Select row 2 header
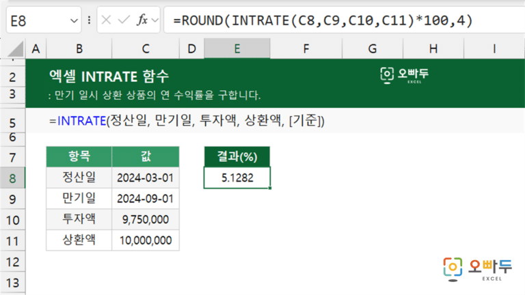This screenshot has height=295, width=525. 13,77
